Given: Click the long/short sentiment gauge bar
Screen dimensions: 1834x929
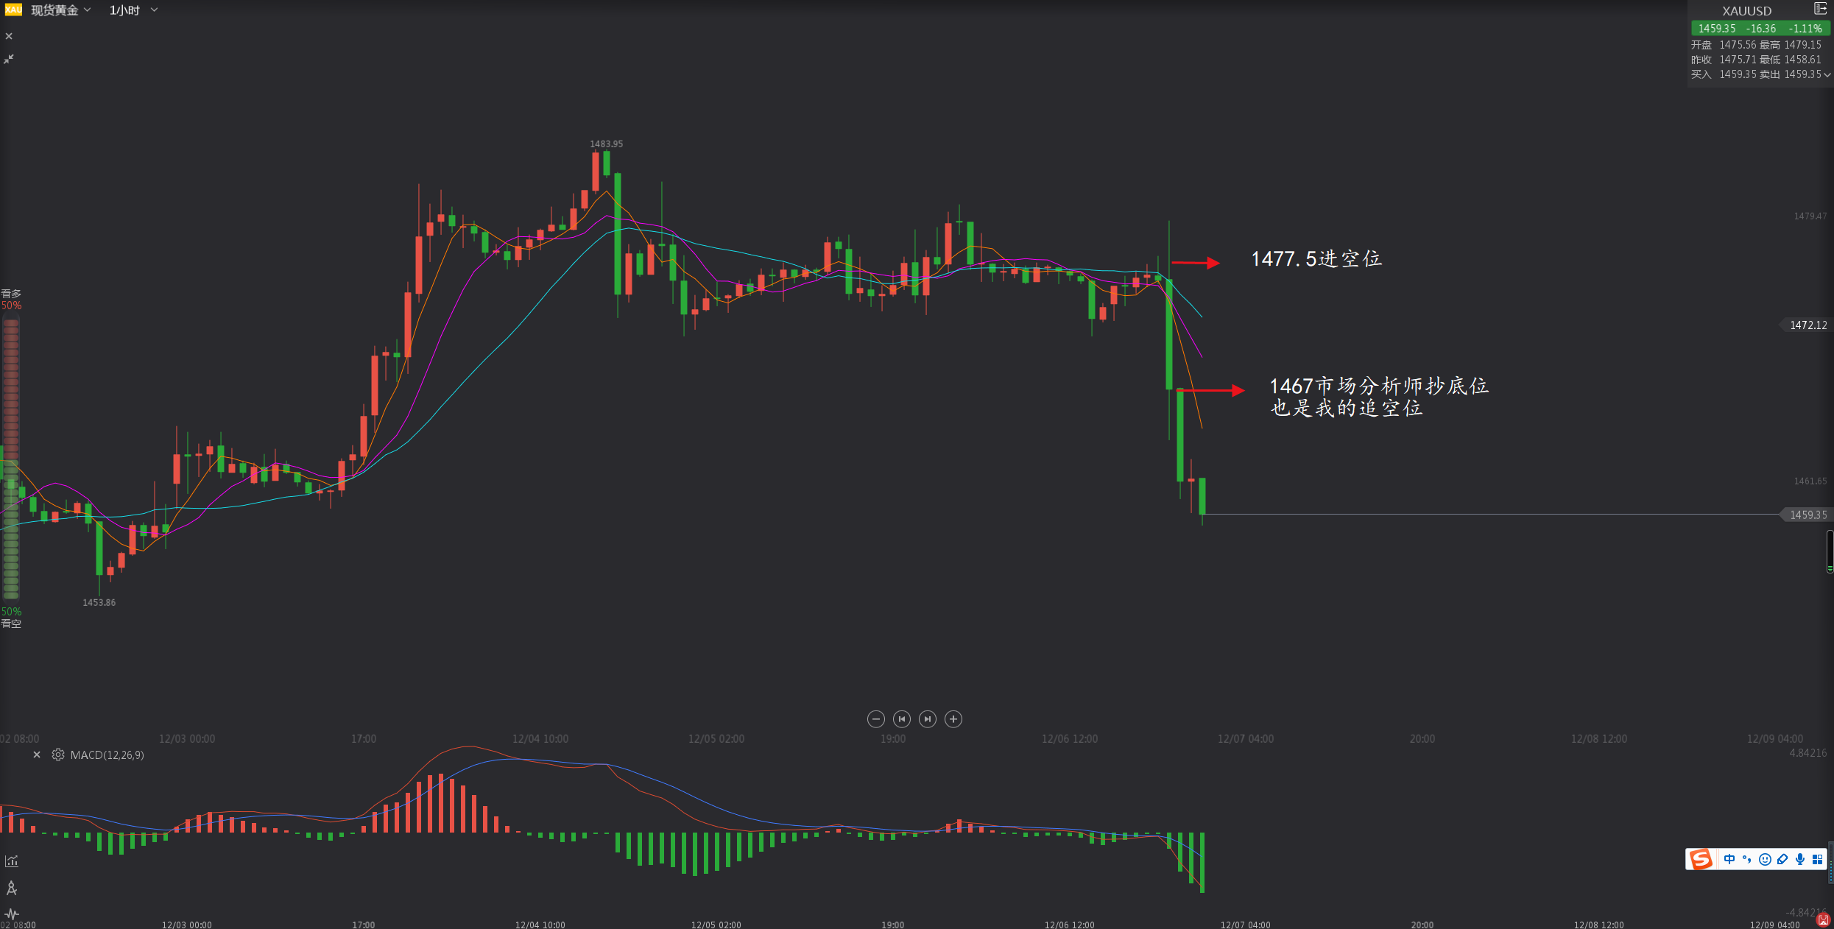Looking at the screenshot, I should coord(11,458).
